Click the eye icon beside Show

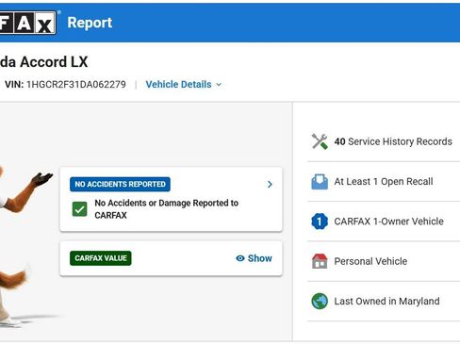(240, 258)
